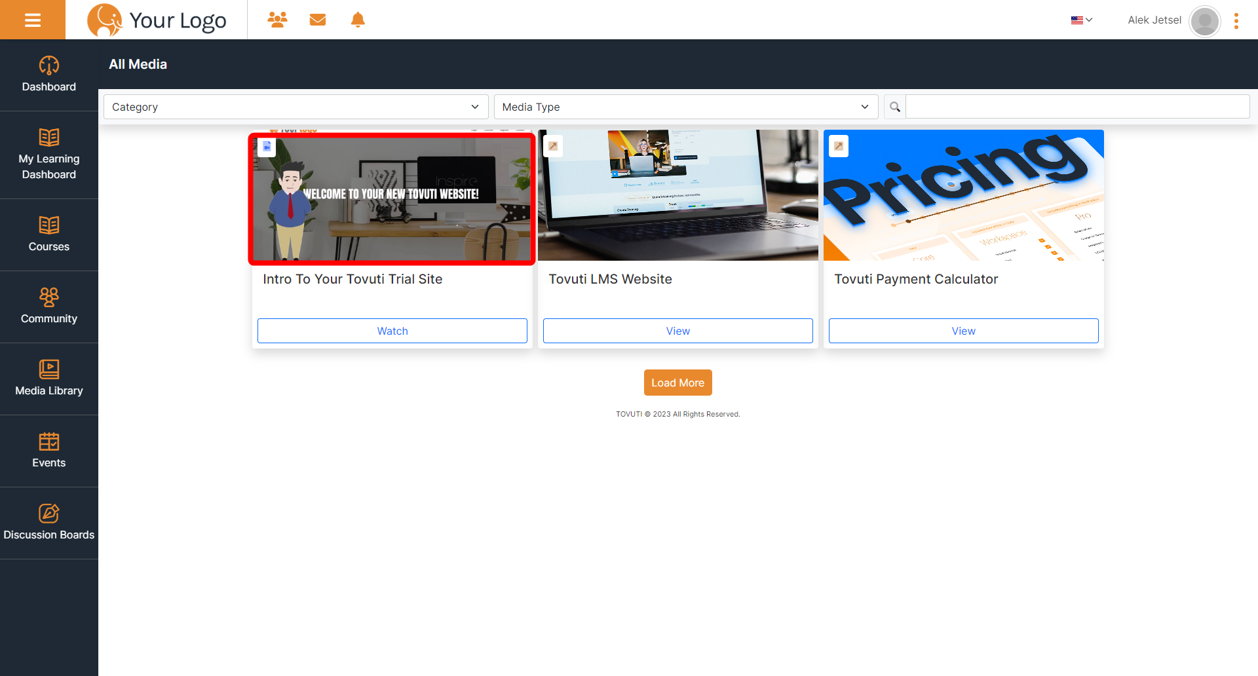
Task: Click link badge on Payment Calculator card
Action: (839, 146)
